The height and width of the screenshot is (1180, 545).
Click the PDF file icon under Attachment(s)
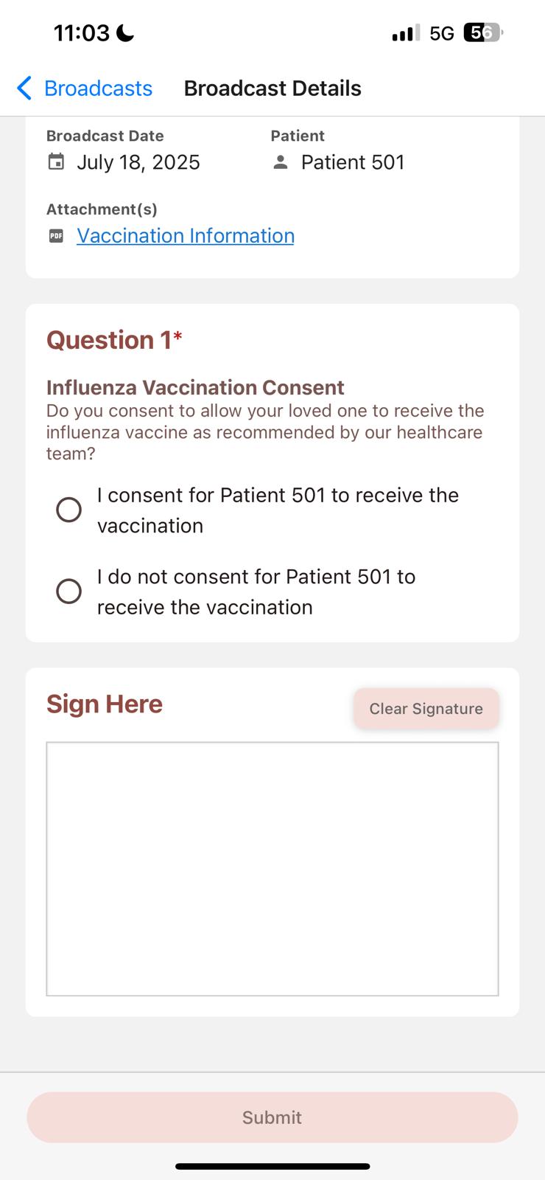[x=56, y=236]
